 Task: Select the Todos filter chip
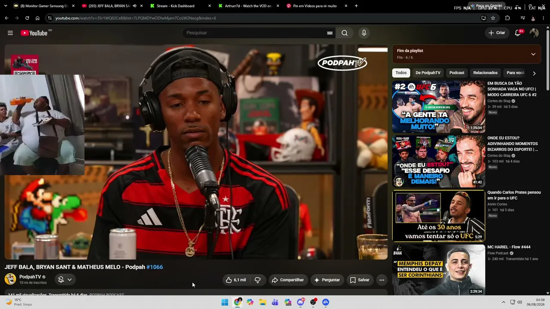(x=401, y=73)
